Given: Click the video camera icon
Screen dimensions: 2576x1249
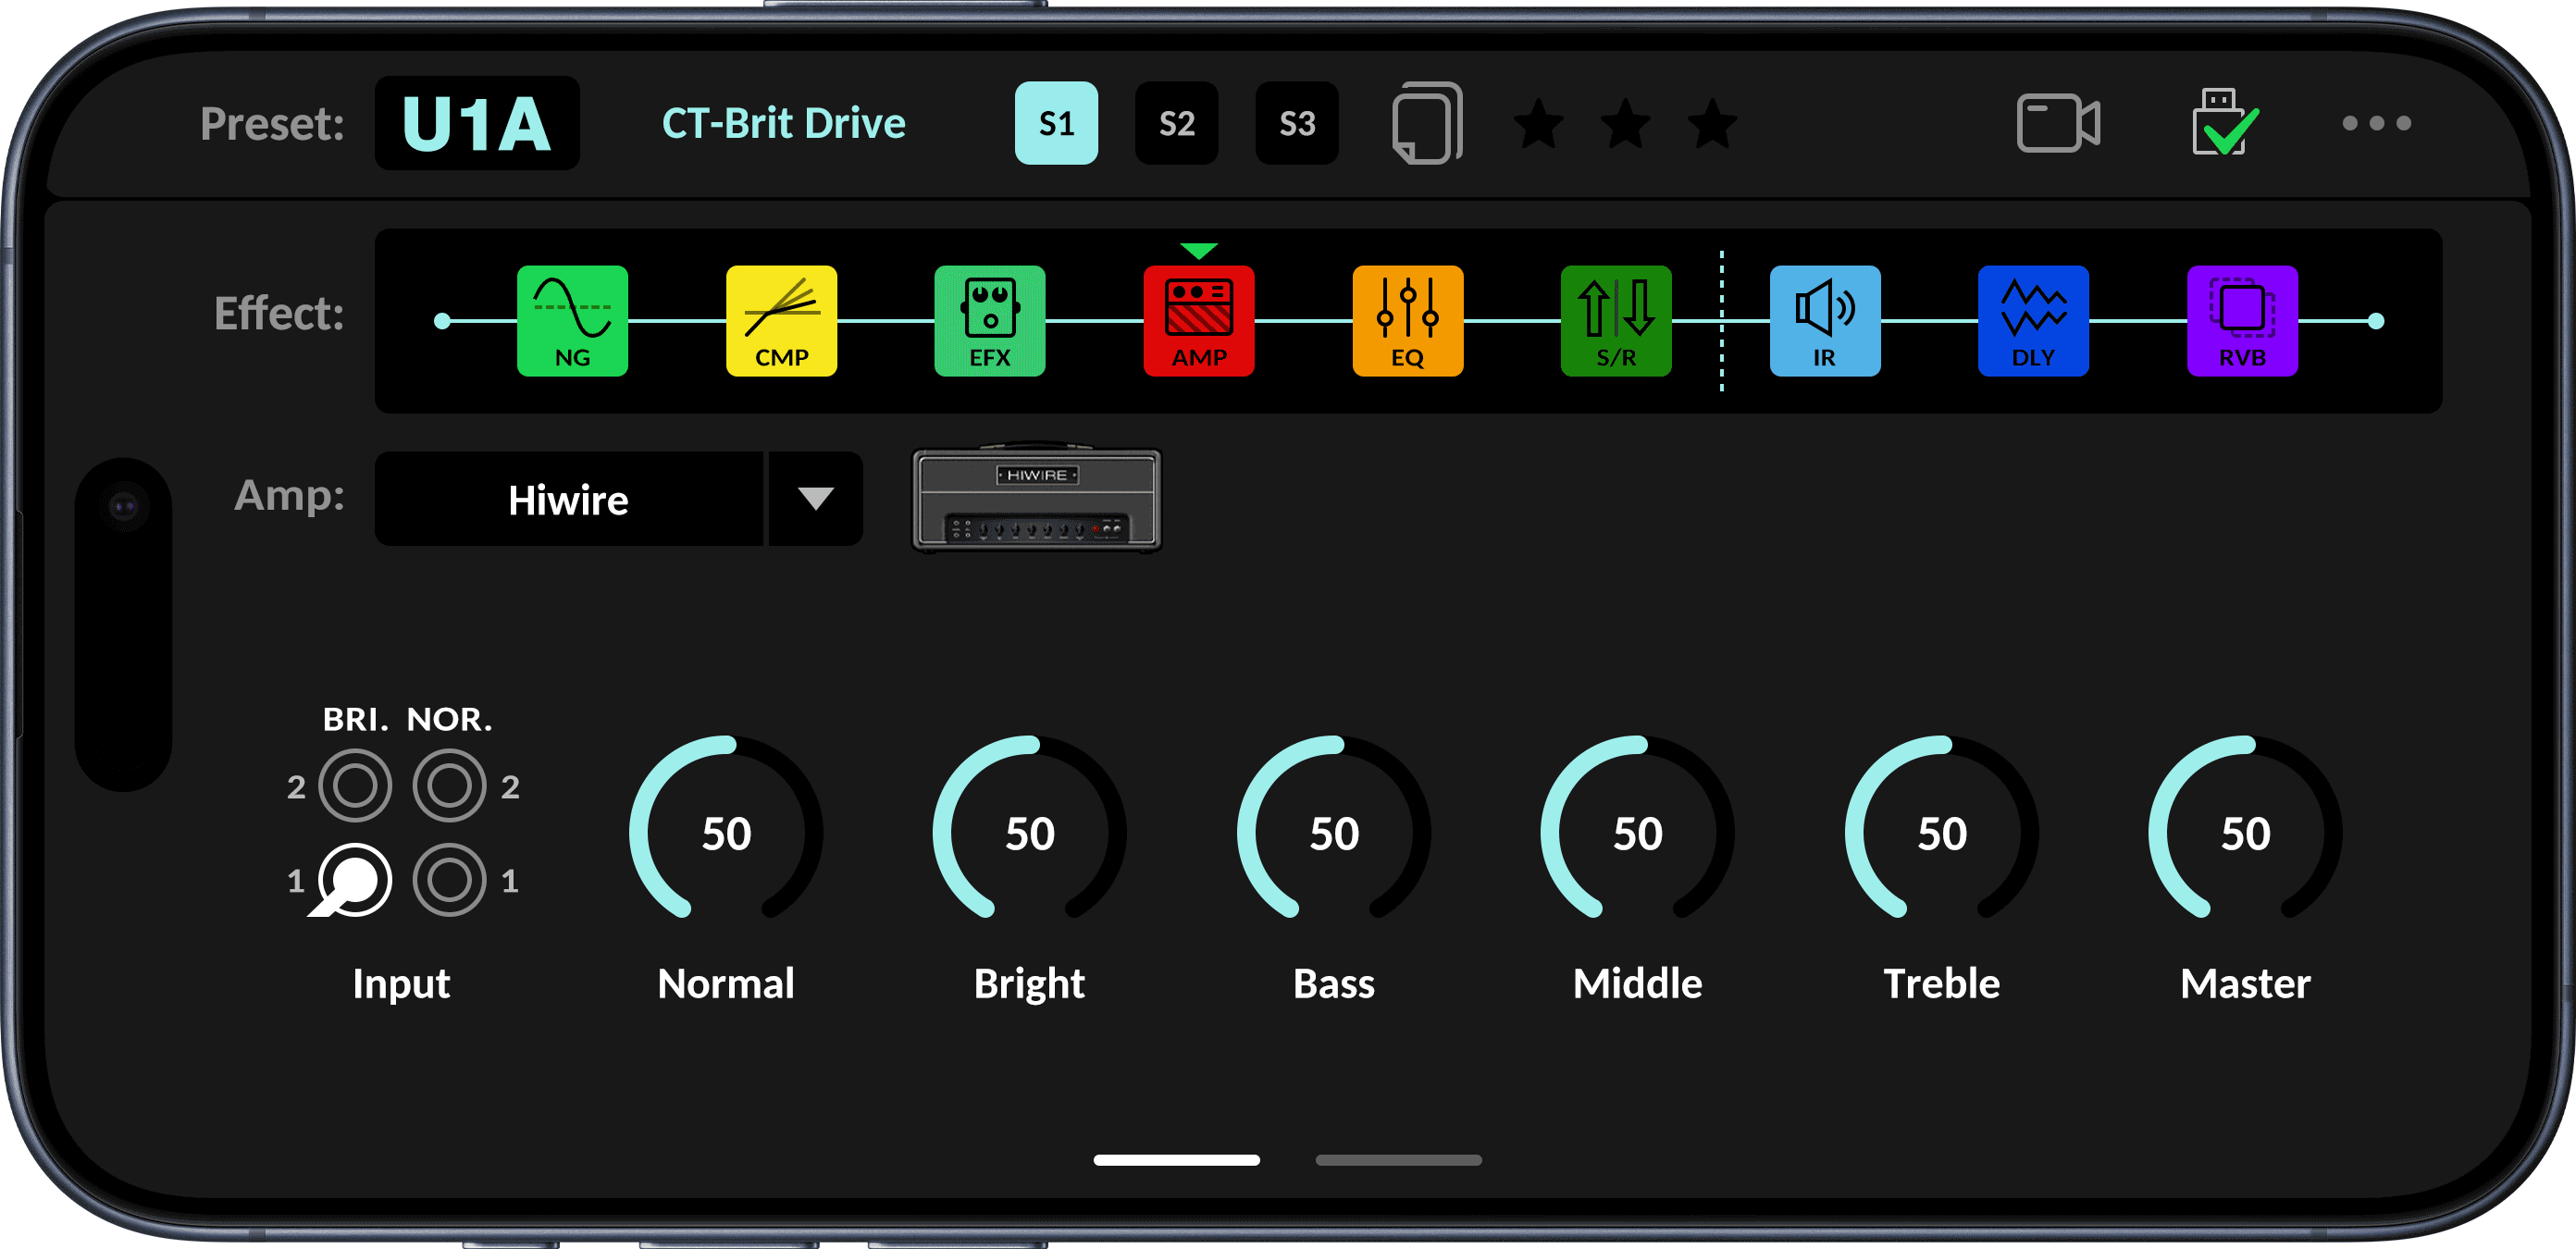Looking at the screenshot, I should (x=2057, y=124).
